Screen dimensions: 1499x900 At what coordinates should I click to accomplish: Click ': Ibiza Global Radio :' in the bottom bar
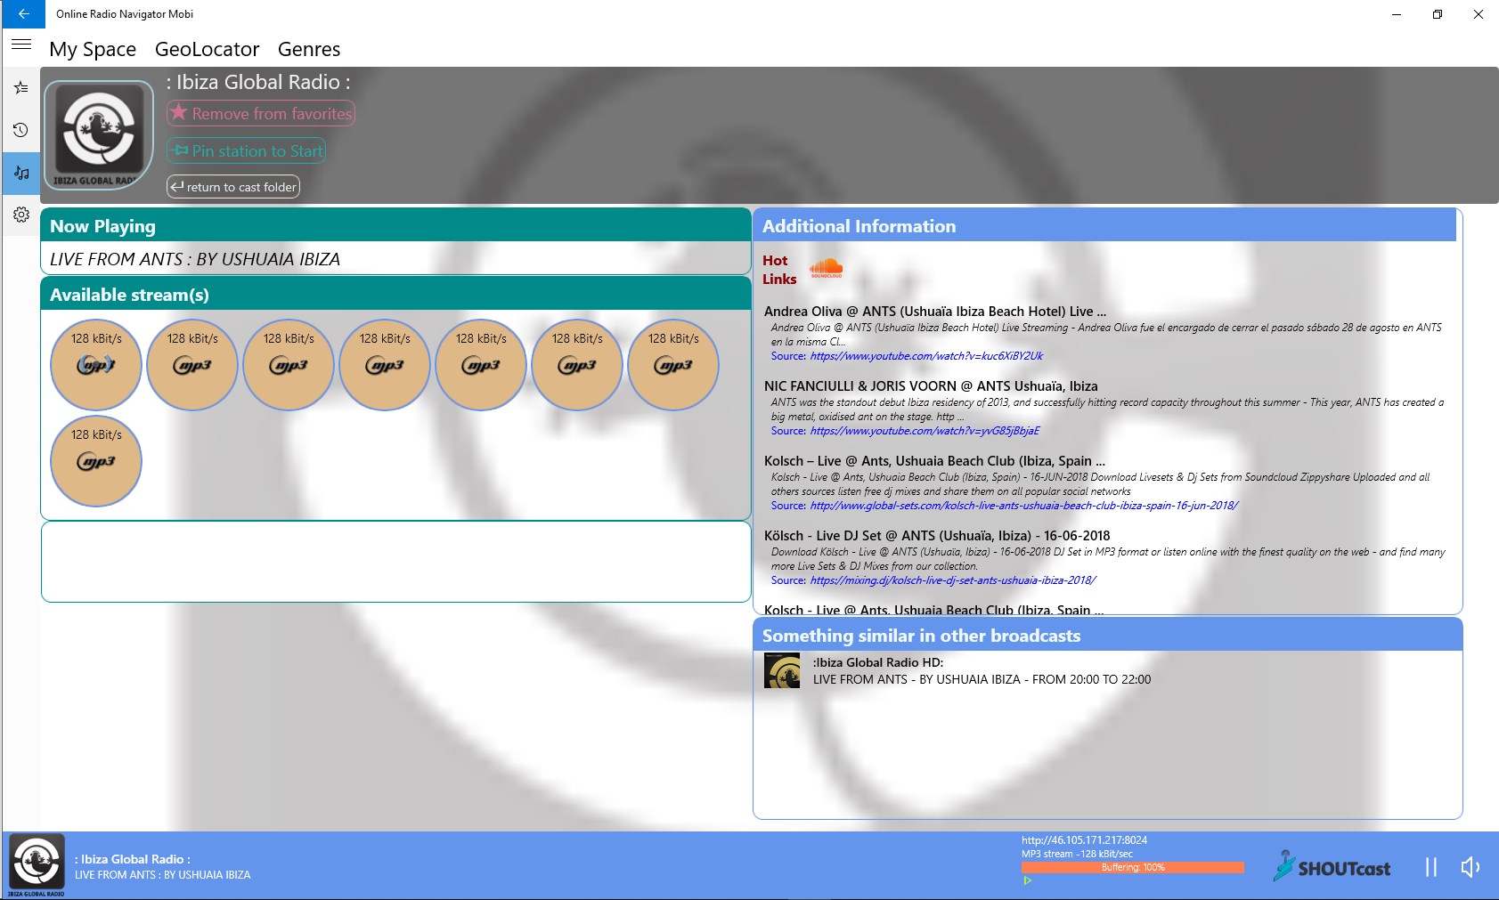(133, 859)
